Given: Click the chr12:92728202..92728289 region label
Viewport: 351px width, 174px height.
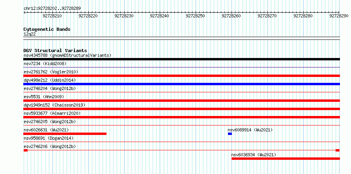Looking at the screenshot, I should pyautogui.click(x=52, y=9).
